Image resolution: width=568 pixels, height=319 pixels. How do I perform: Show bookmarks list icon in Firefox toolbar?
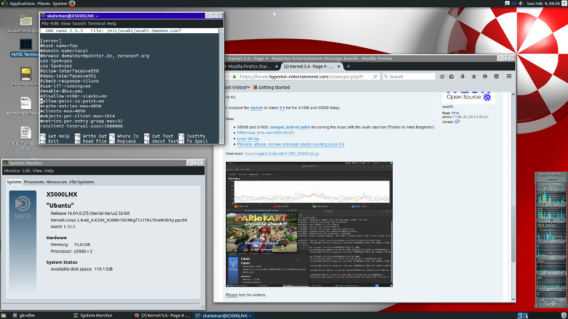pyautogui.click(x=452, y=76)
